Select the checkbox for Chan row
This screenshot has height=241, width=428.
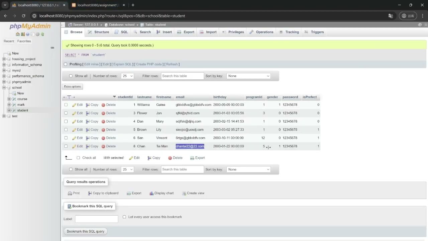(66, 146)
